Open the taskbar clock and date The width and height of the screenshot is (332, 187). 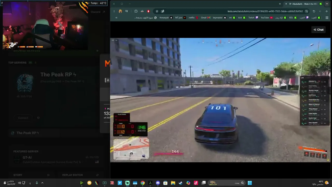(x=11, y=183)
